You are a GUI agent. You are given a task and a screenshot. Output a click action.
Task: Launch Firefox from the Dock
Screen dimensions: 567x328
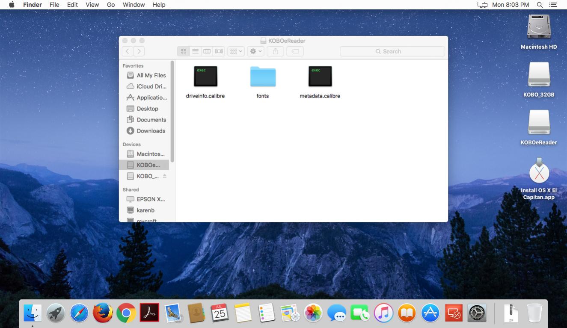(x=103, y=313)
